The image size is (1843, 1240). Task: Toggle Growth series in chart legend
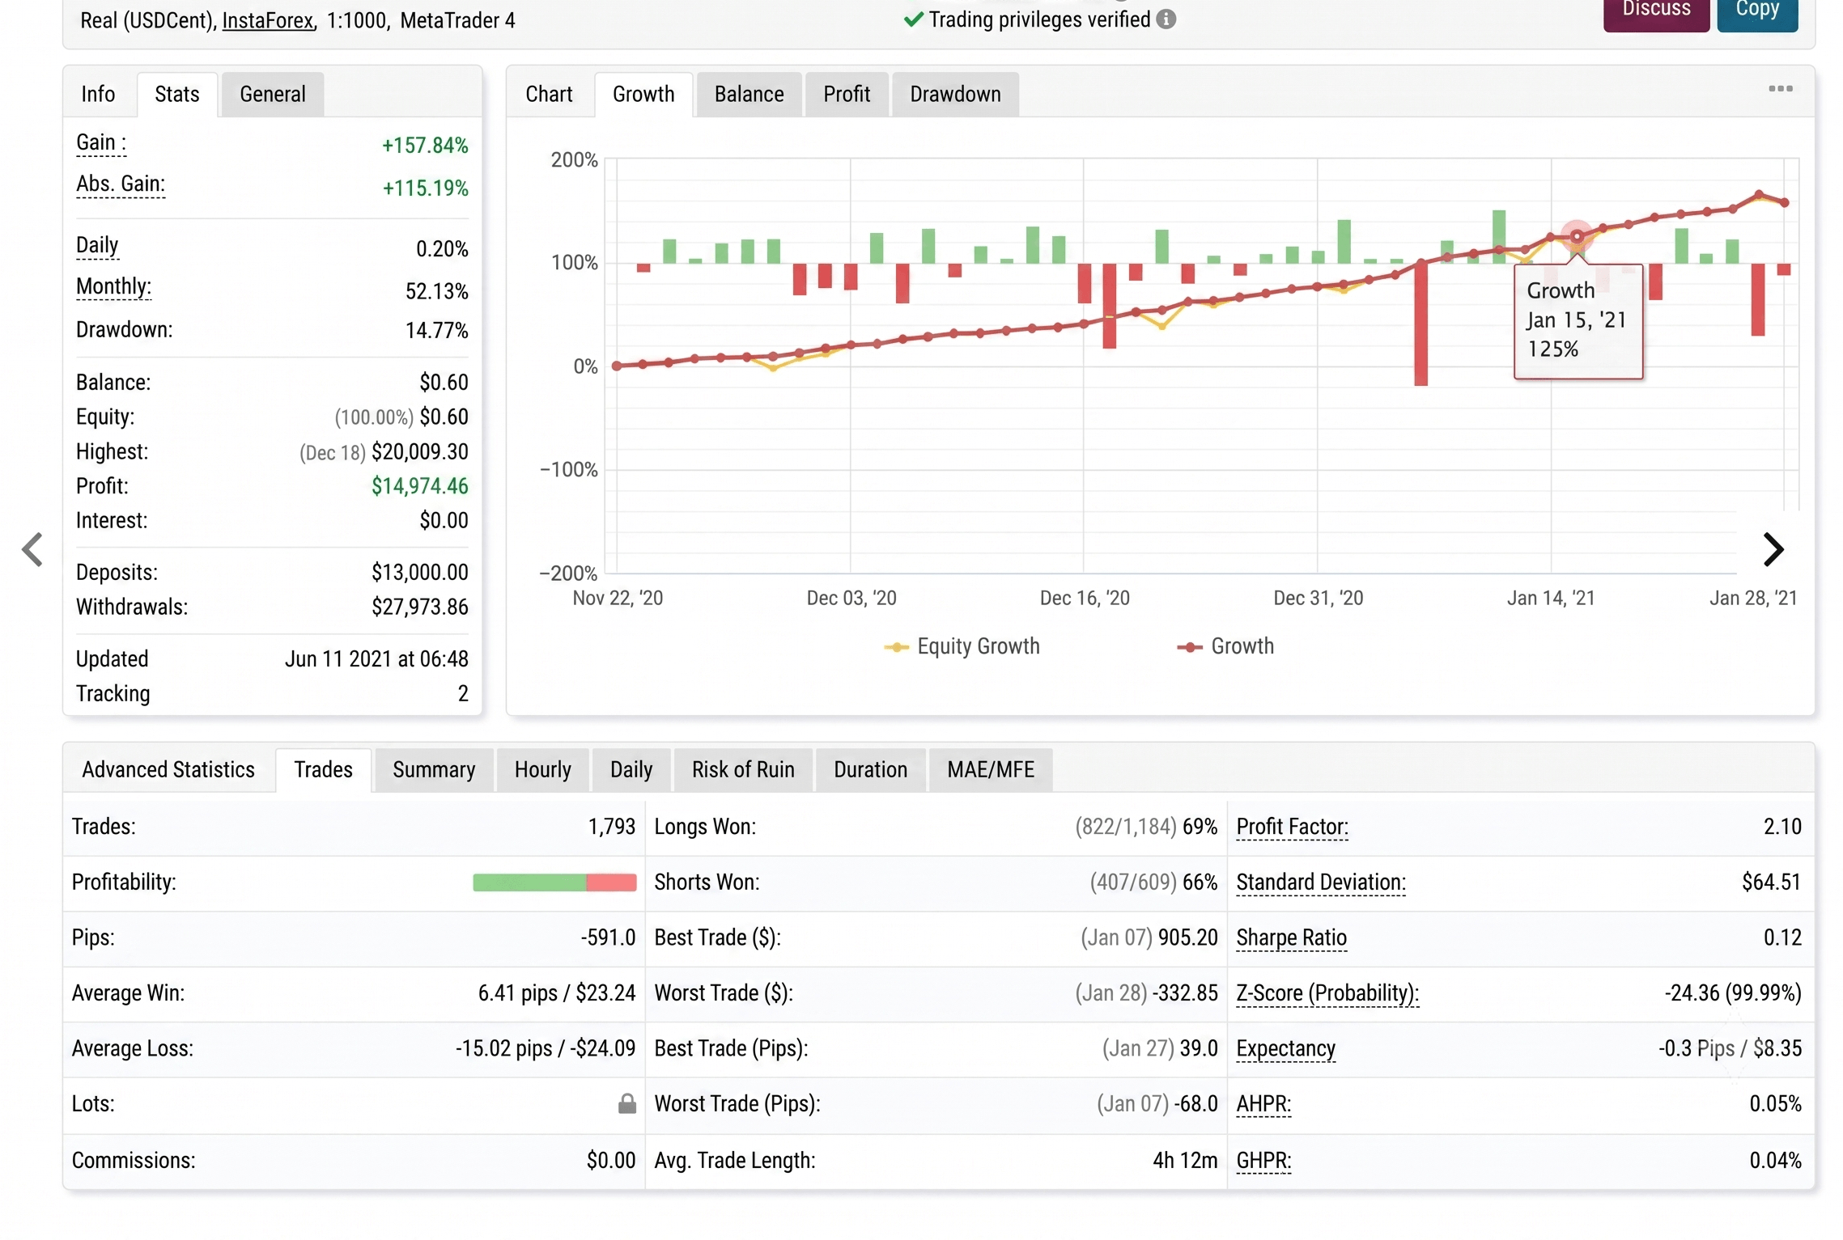[1225, 646]
